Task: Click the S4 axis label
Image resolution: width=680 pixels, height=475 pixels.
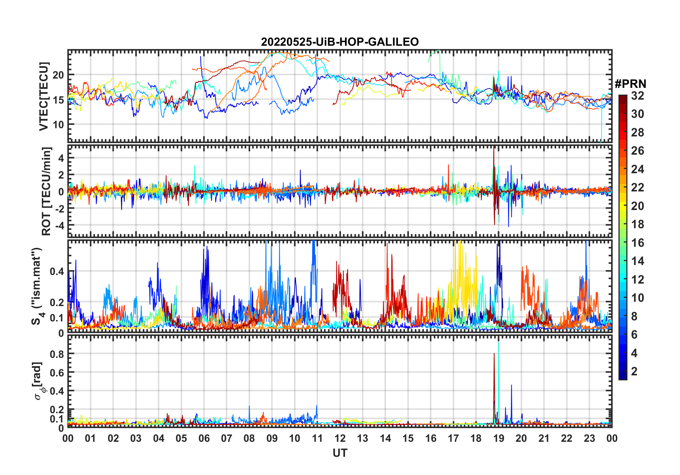Action: point(37,286)
